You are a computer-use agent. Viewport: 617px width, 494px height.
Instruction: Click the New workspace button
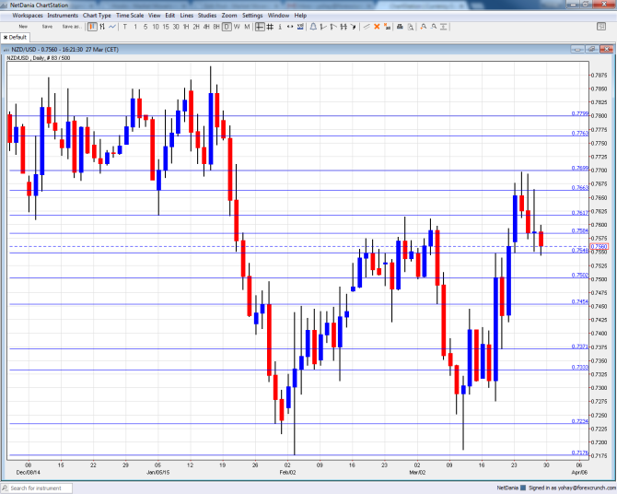[x=23, y=27]
